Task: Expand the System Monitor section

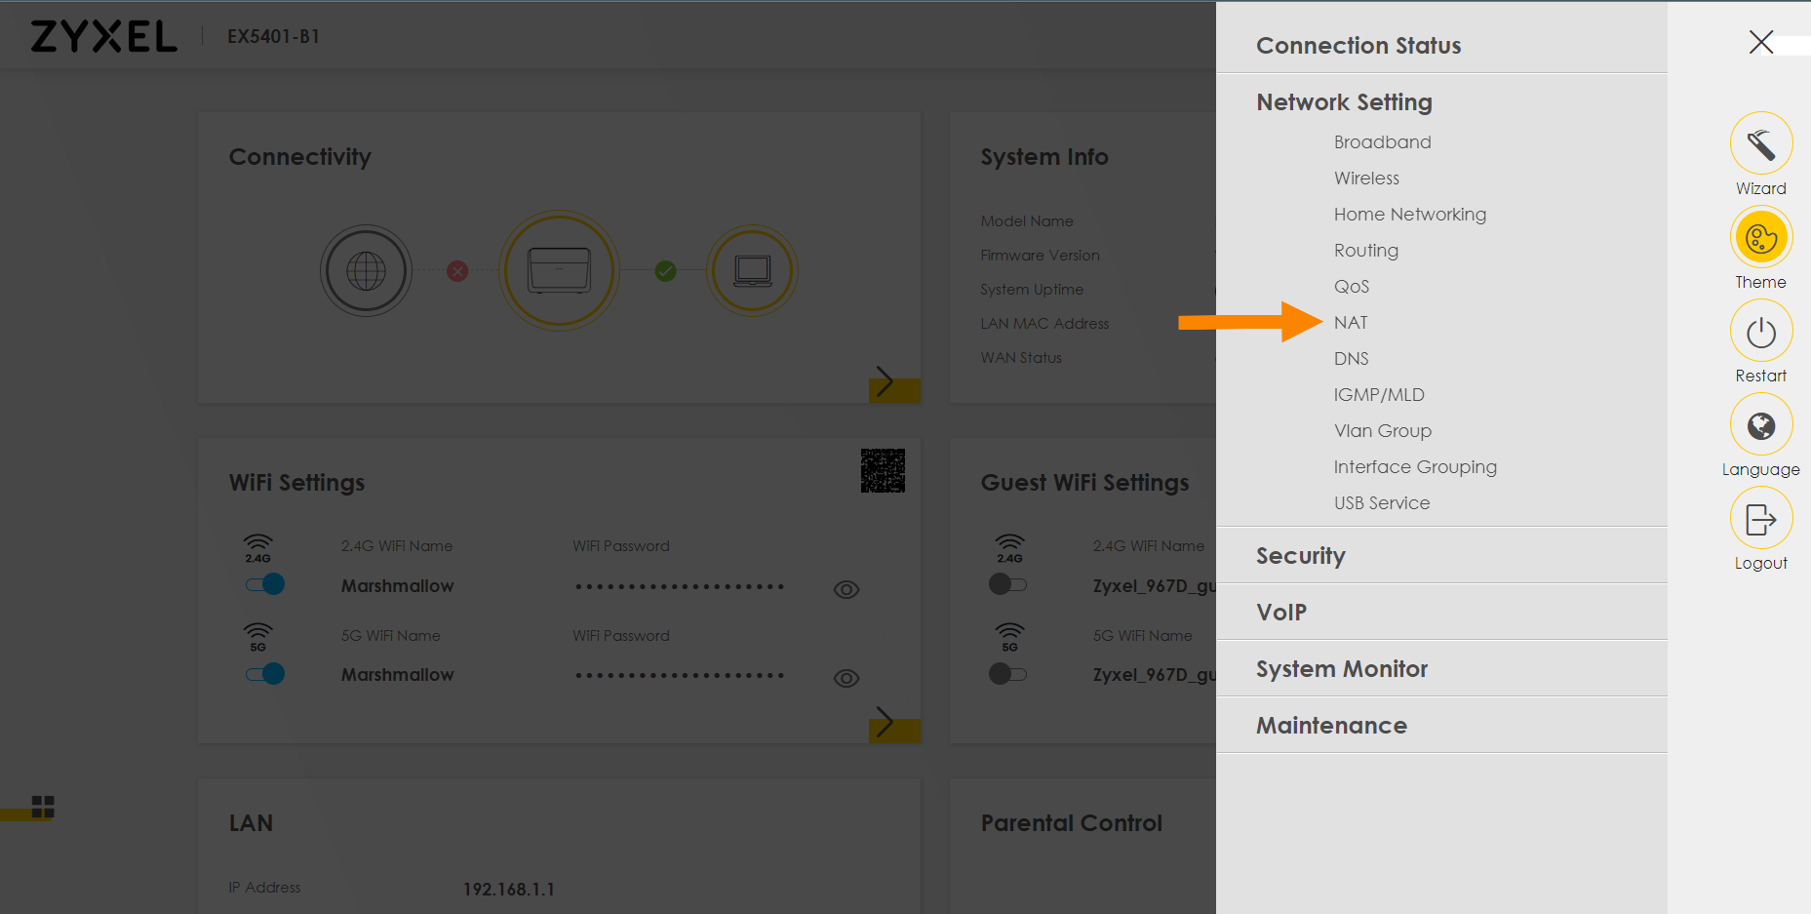Action: [1341, 669]
